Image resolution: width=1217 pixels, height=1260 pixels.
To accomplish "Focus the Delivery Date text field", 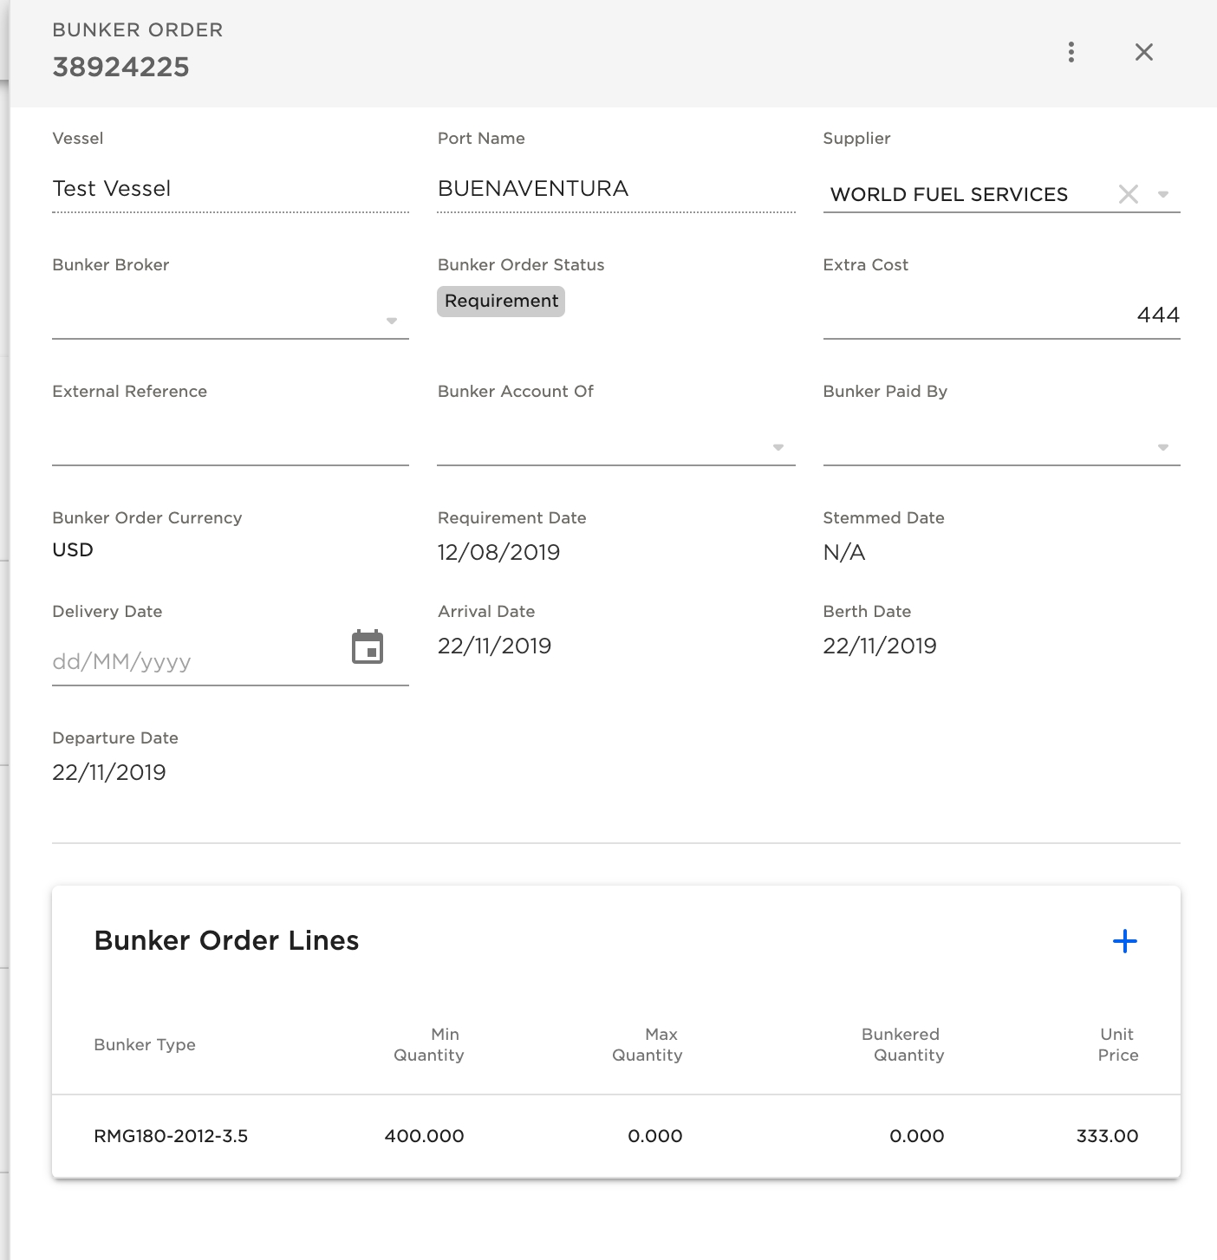I will pyautogui.click(x=195, y=662).
